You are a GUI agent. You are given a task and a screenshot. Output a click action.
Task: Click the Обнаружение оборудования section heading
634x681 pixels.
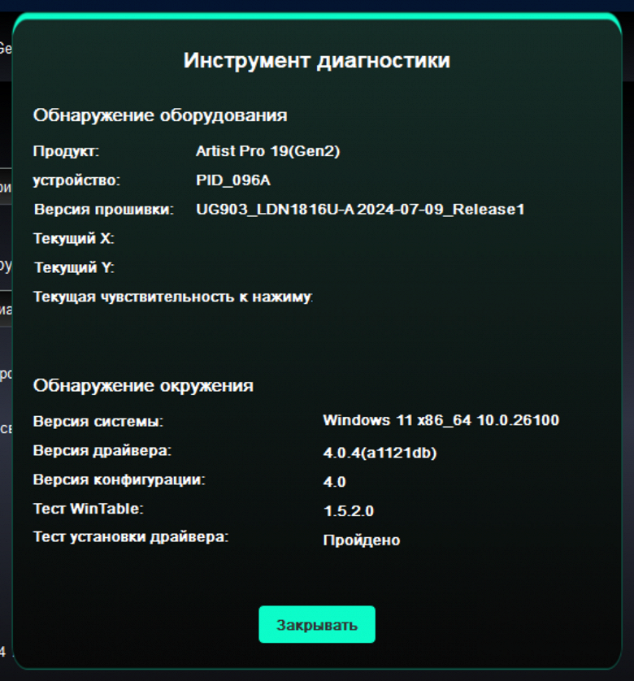click(x=160, y=115)
